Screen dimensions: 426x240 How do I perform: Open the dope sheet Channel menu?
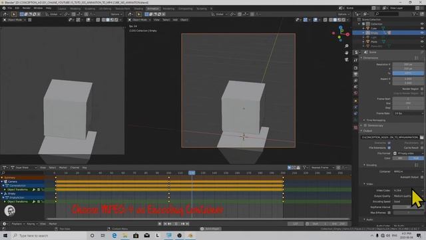(75, 167)
